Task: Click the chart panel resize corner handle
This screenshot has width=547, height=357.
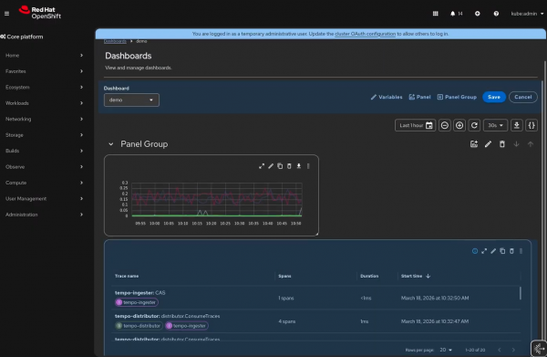Action: (316, 234)
